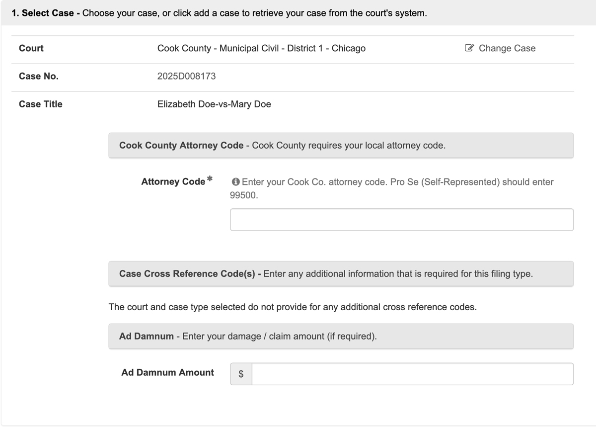The image size is (596, 427).
Task: Open Change Case to pick a different case
Action: pos(500,48)
